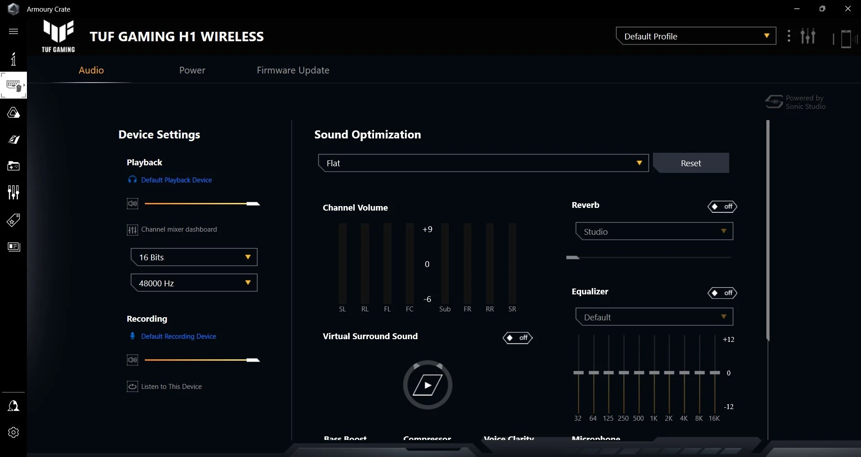Image resolution: width=861 pixels, height=457 pixels.
Task: Open the Flat sound optimization dropdown
Action: [x=483, y=163]
